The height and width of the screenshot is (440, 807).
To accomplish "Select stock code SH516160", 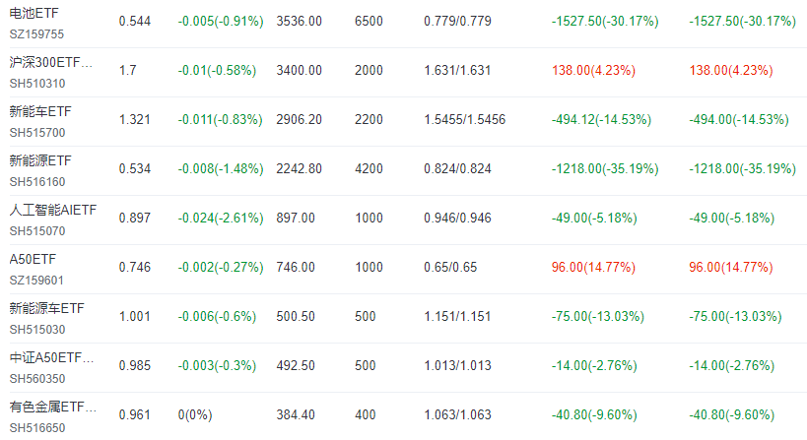I will click(x=37, y=182).
